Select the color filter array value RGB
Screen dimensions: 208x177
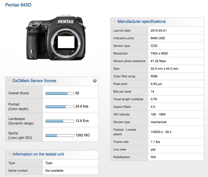click(x=154, y=76)
